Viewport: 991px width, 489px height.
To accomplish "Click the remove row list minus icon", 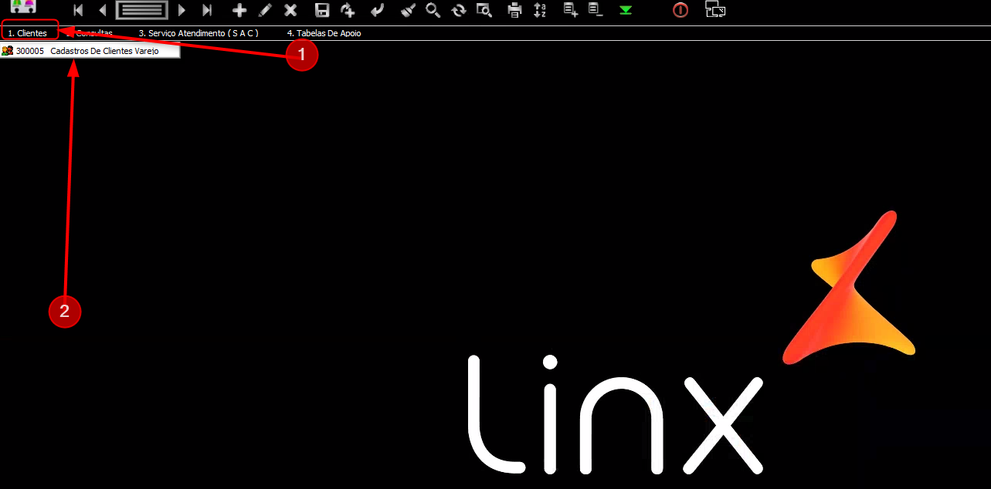I will click(x=595, y=11).
